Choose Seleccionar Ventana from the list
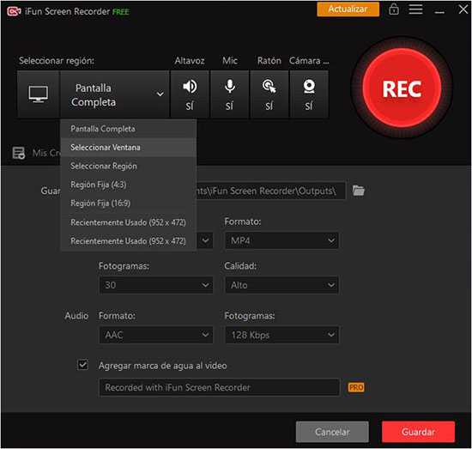This screenshot has height=449, width=472. coord(129,148)
